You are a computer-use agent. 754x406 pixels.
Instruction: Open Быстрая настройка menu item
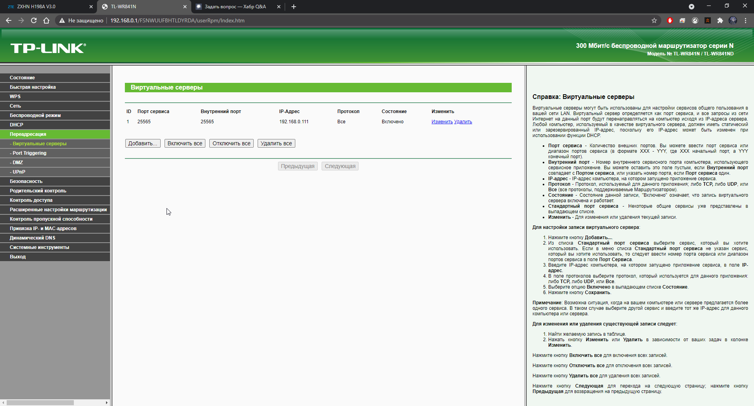(55, 87)
